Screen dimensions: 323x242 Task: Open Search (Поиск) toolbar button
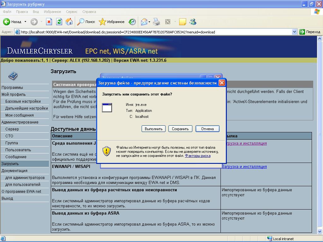(86, 22)
